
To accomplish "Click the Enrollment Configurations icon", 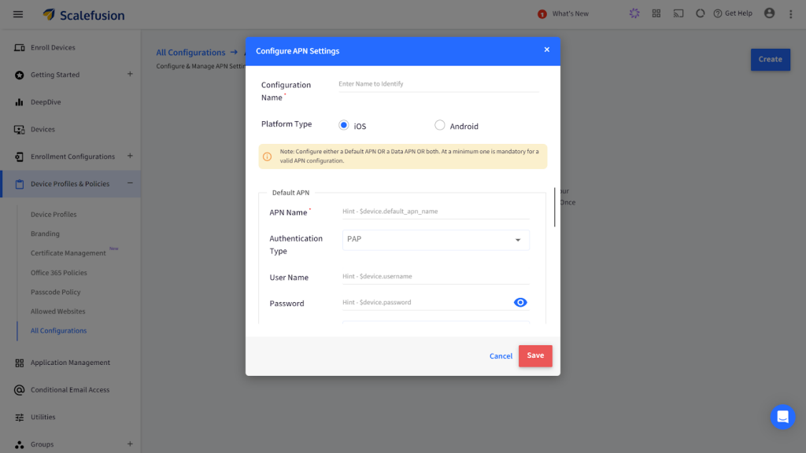I will pyautogui.click(x=20, y=157).
